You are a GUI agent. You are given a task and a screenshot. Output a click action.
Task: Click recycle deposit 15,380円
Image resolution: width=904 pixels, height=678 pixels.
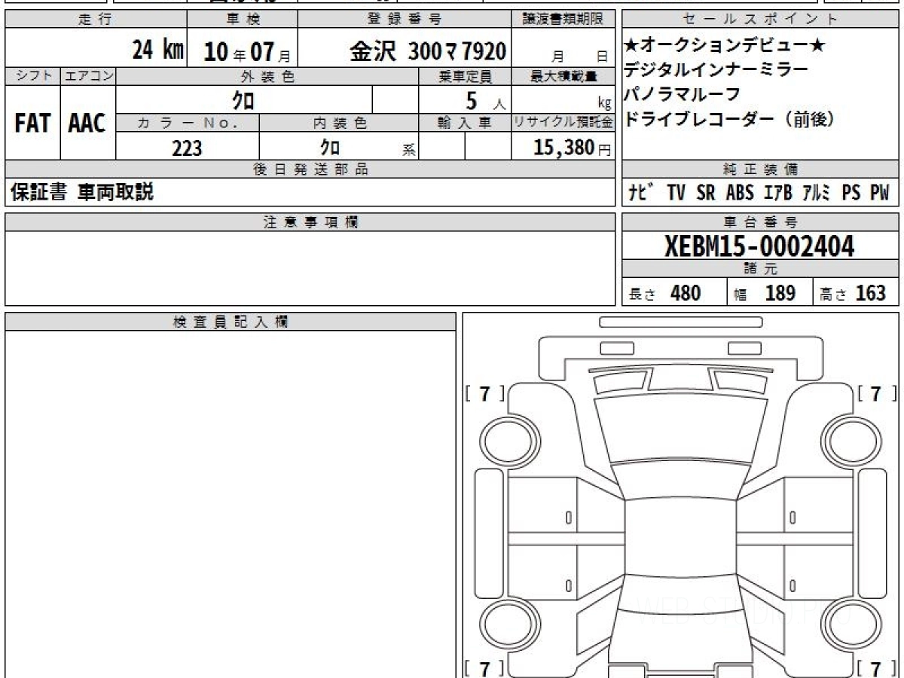(572, 148)
